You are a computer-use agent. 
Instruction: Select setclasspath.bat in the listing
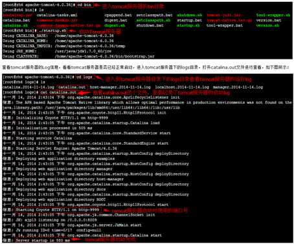pyautogui.click(x=154, y=15)
